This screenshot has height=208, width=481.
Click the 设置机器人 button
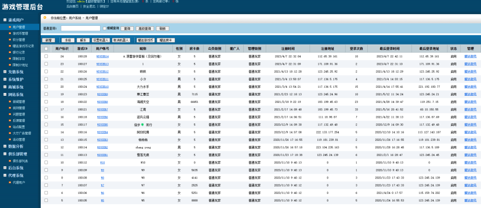[x=101, y=40]
